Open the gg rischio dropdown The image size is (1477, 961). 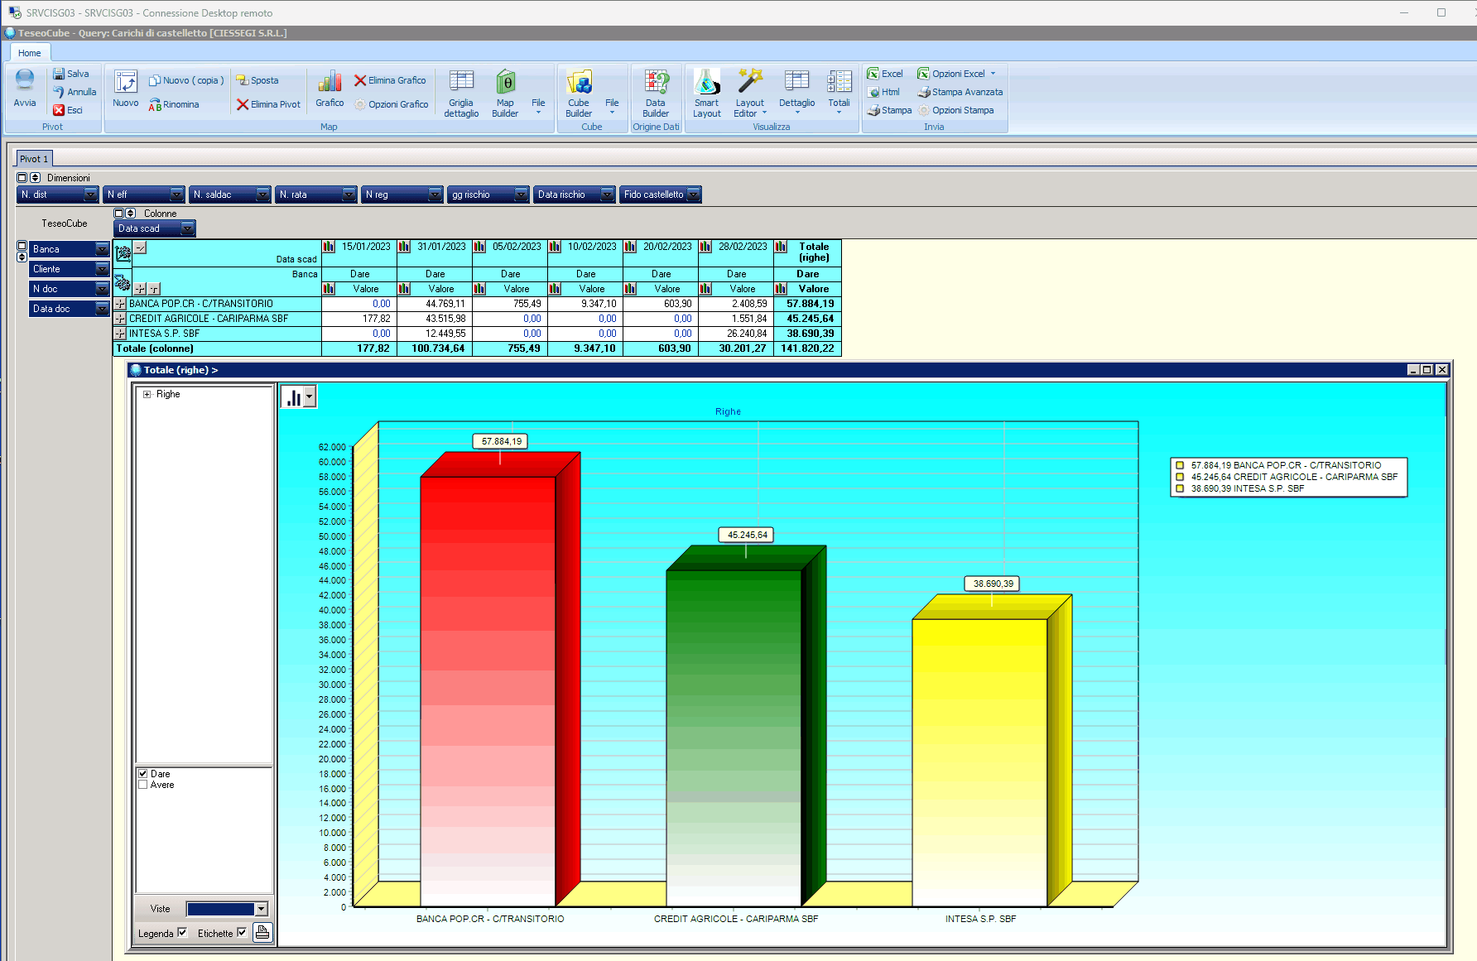[521, 195]
